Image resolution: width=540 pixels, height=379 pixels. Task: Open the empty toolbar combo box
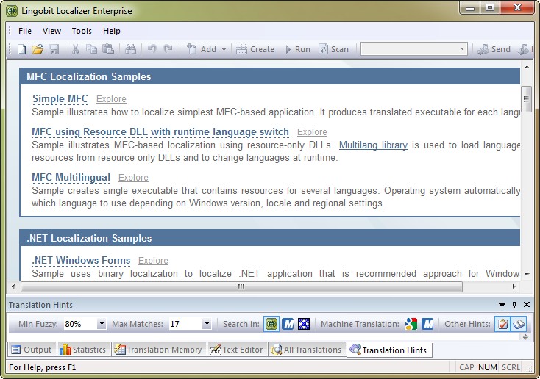[x=414, y=48]
